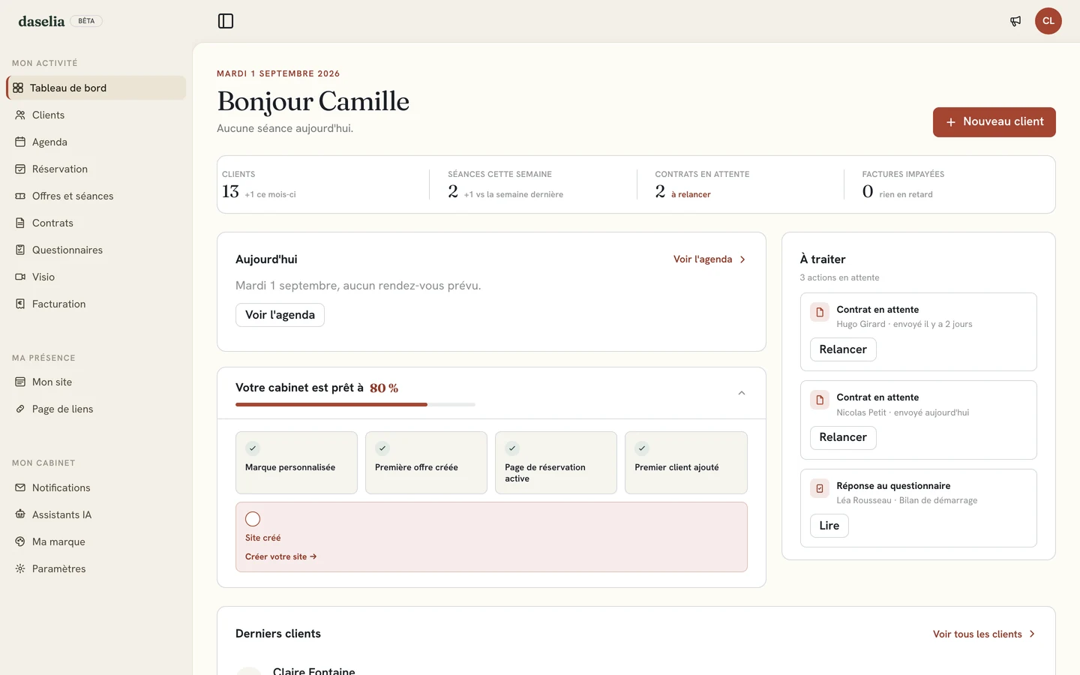Click the Voir l'agenda outlined button
The width and height of the screenshot is (1080, 675).
pyautogui.click(x=280, y=315)
